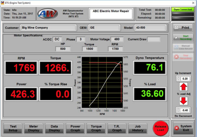Click the red up arrow load increment

183,86
